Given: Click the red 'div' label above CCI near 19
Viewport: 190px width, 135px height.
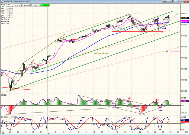Looking at the screenshot, I should pyautogui.click(x=130, y=98).
